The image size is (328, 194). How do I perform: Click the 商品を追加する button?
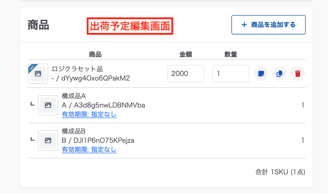pos(268,25)
